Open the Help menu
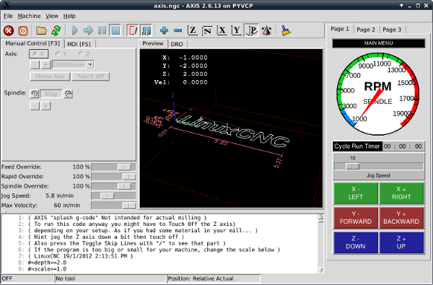The width and height of the screenshot is (433, 285). [69, 16]
